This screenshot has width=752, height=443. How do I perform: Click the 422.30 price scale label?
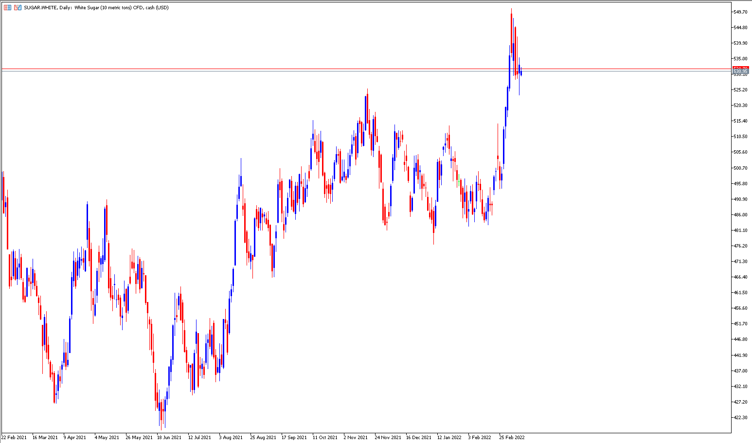pyautogui.click(x=740, y=417)
